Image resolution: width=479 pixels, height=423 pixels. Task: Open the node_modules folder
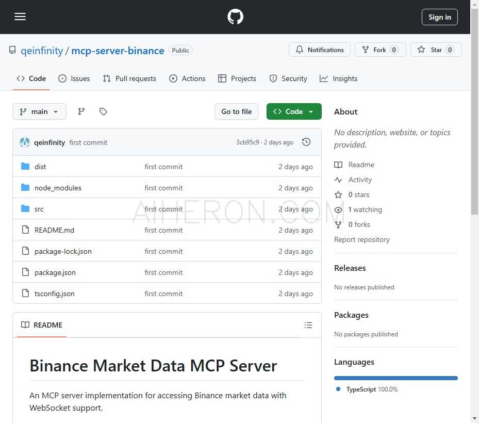[x=58, y=188]
